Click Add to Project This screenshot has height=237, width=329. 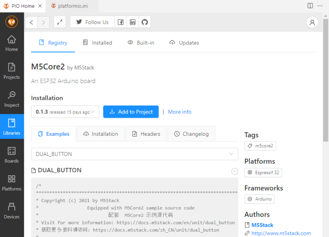pos(131,112)
